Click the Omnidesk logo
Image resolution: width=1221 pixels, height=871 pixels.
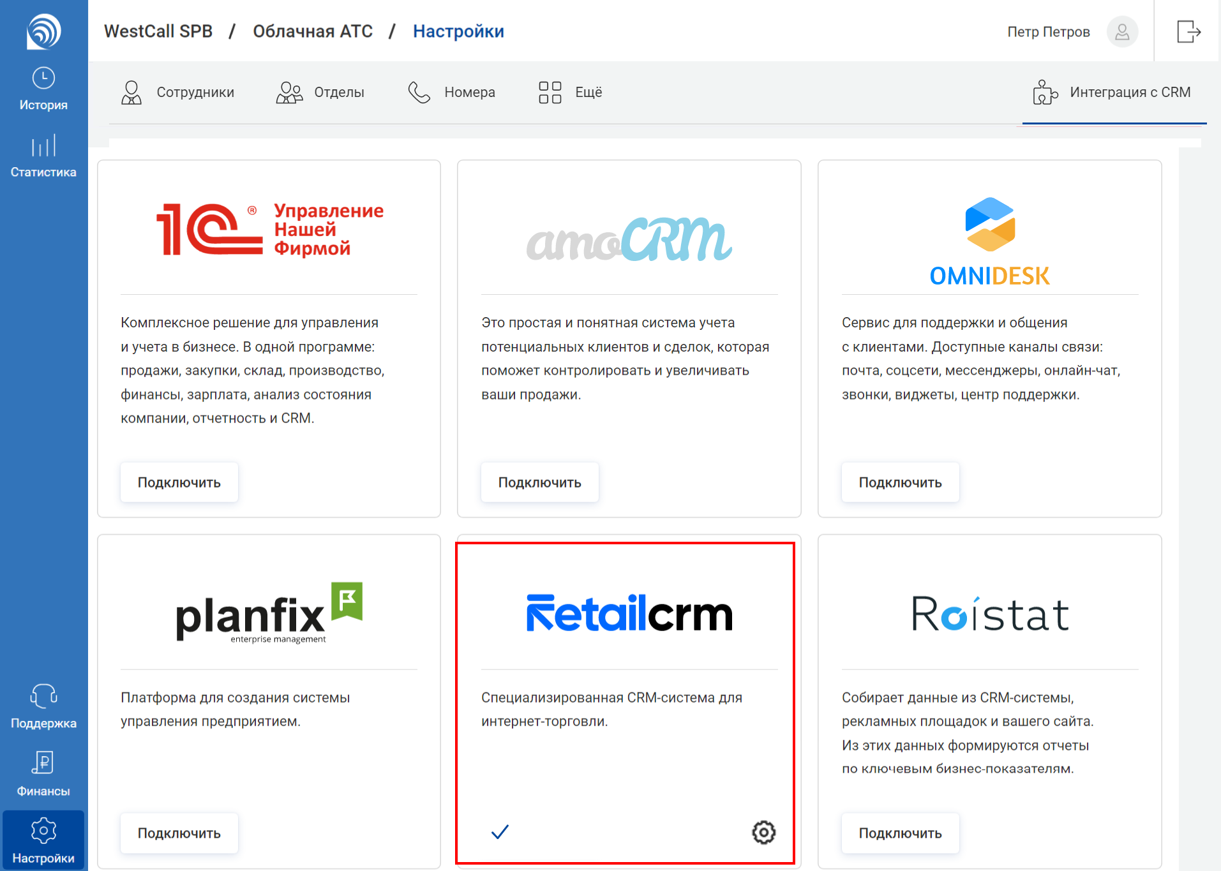click(990, 241)
